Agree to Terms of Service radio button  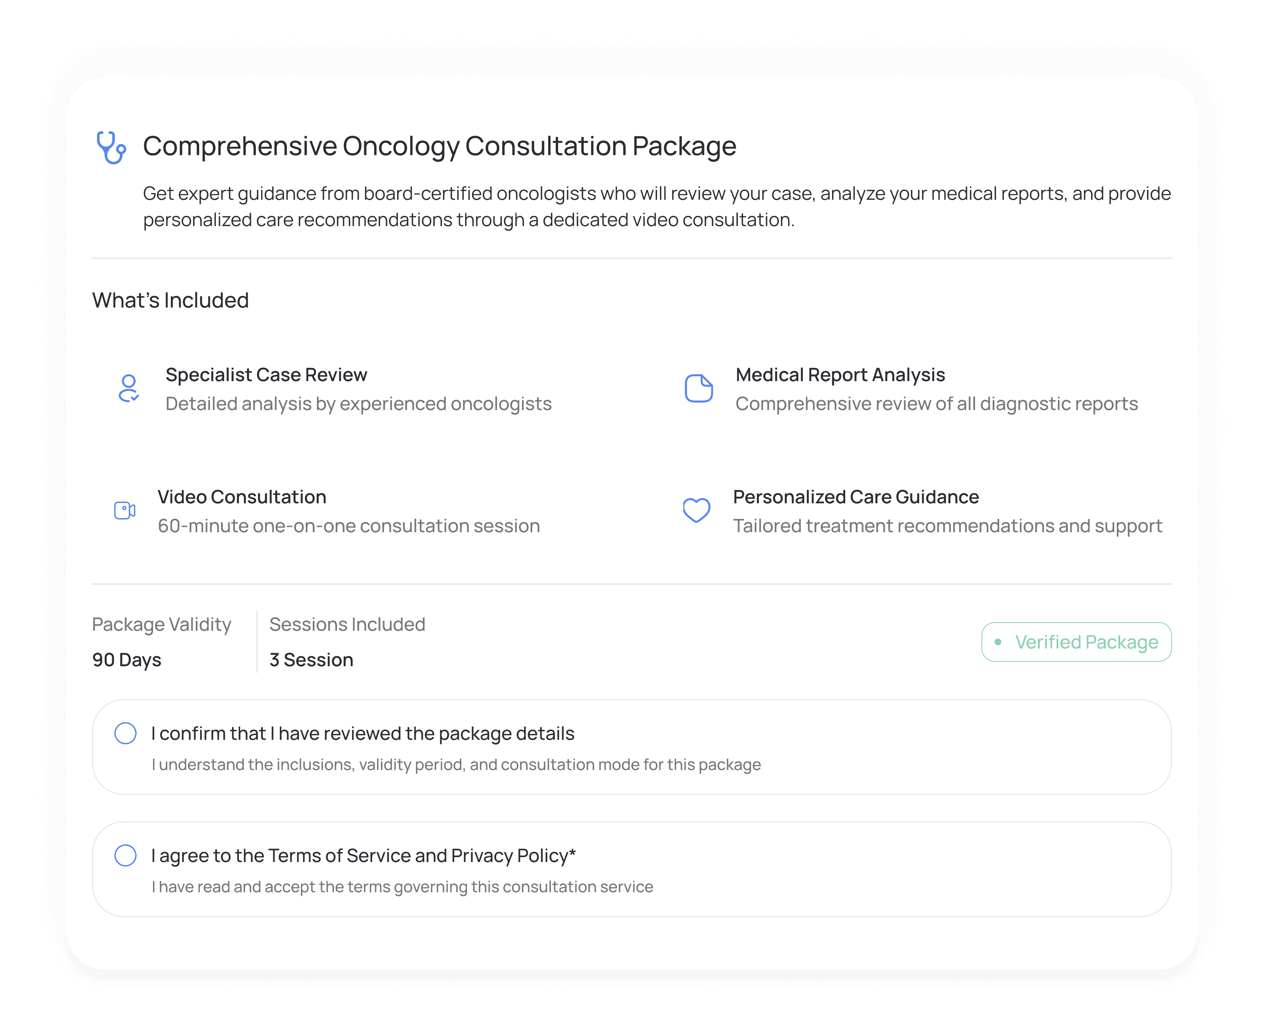125,855
